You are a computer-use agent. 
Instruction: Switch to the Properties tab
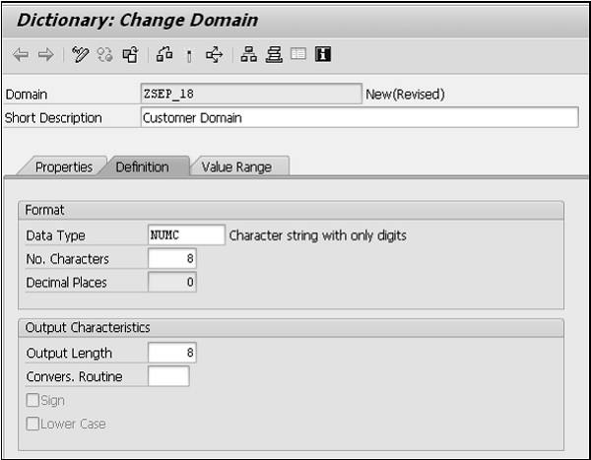[x=64, y=167]
